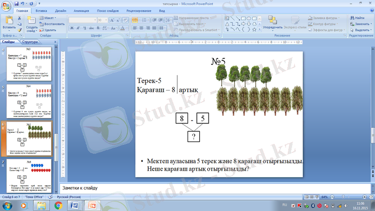375x211 pixels.
Task: Toggle bulleted list formatting
Action: tap(135, 20)
